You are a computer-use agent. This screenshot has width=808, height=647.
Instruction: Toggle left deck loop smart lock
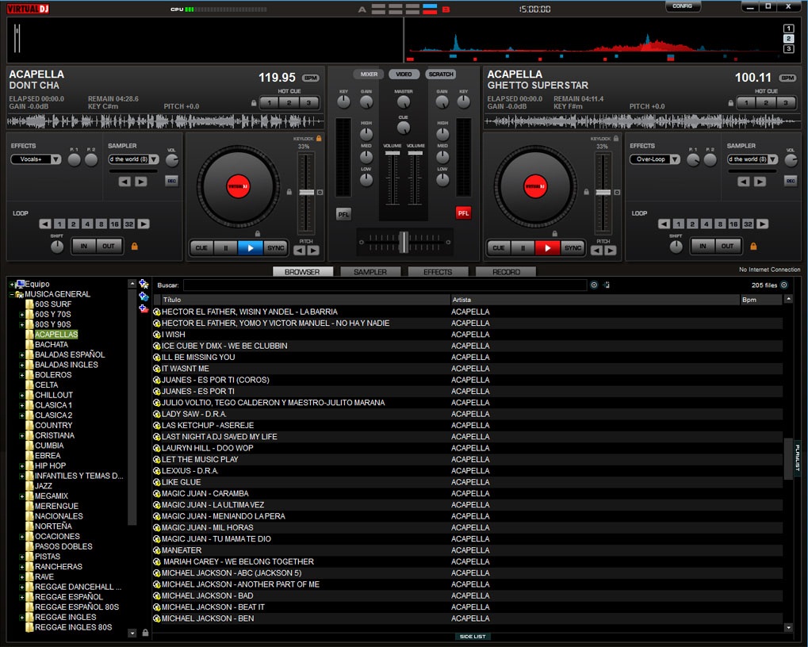click(x=135, y=247)
